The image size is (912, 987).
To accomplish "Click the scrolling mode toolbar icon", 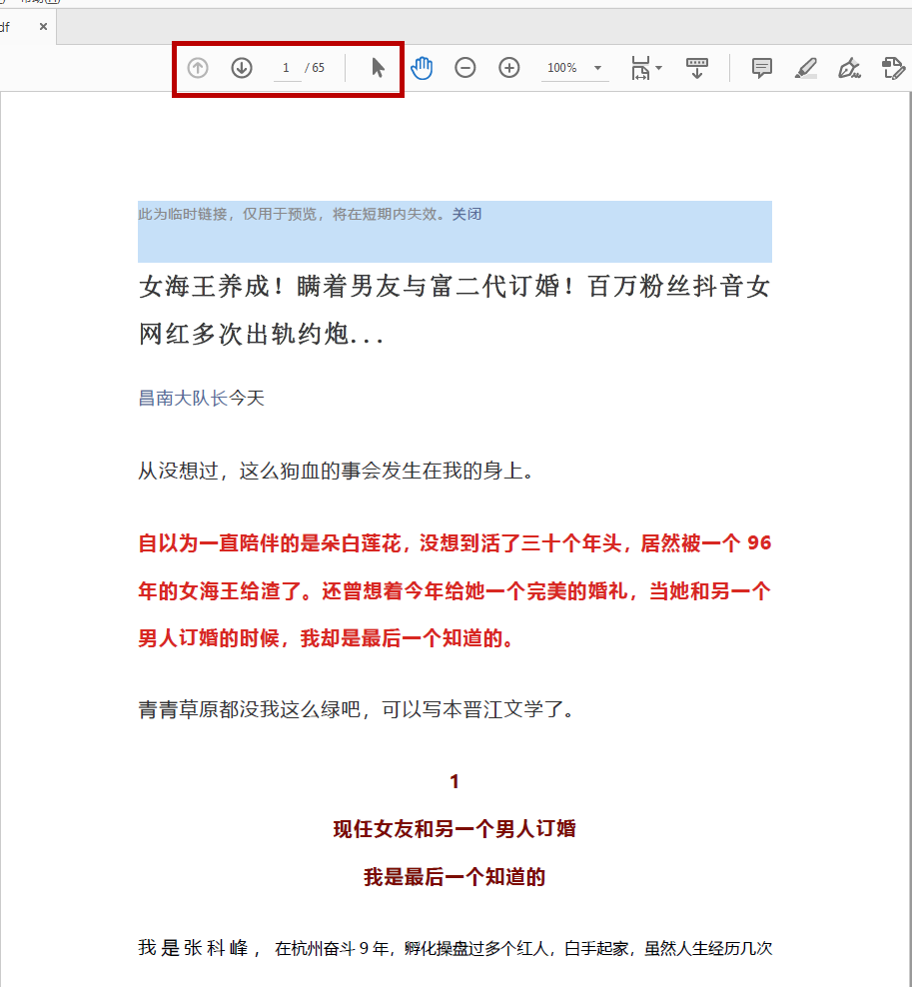I will point(697,68).
